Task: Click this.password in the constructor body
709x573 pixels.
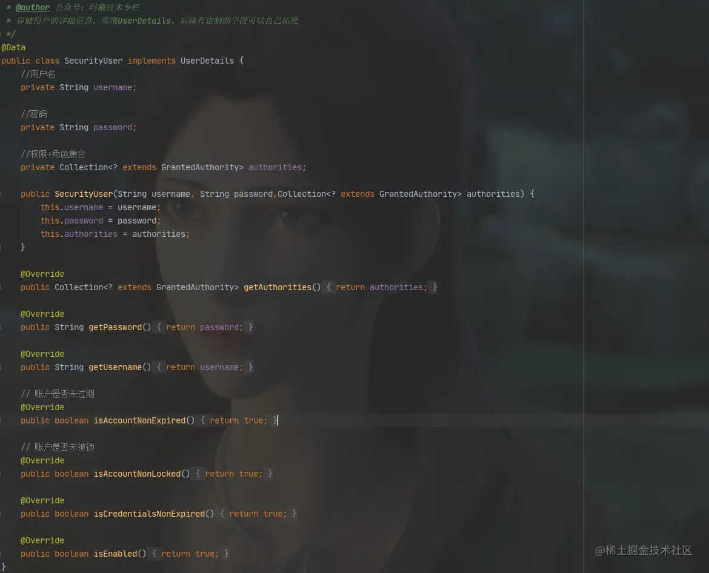Action: (x=72, y=220)
